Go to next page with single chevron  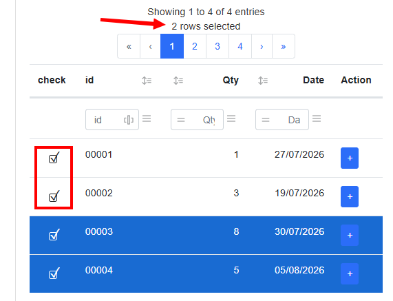262,46
